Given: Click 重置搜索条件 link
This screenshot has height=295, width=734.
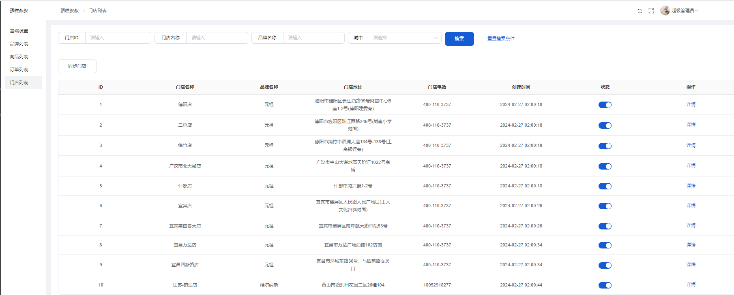Looking at the screenshot, I should 501,38.
